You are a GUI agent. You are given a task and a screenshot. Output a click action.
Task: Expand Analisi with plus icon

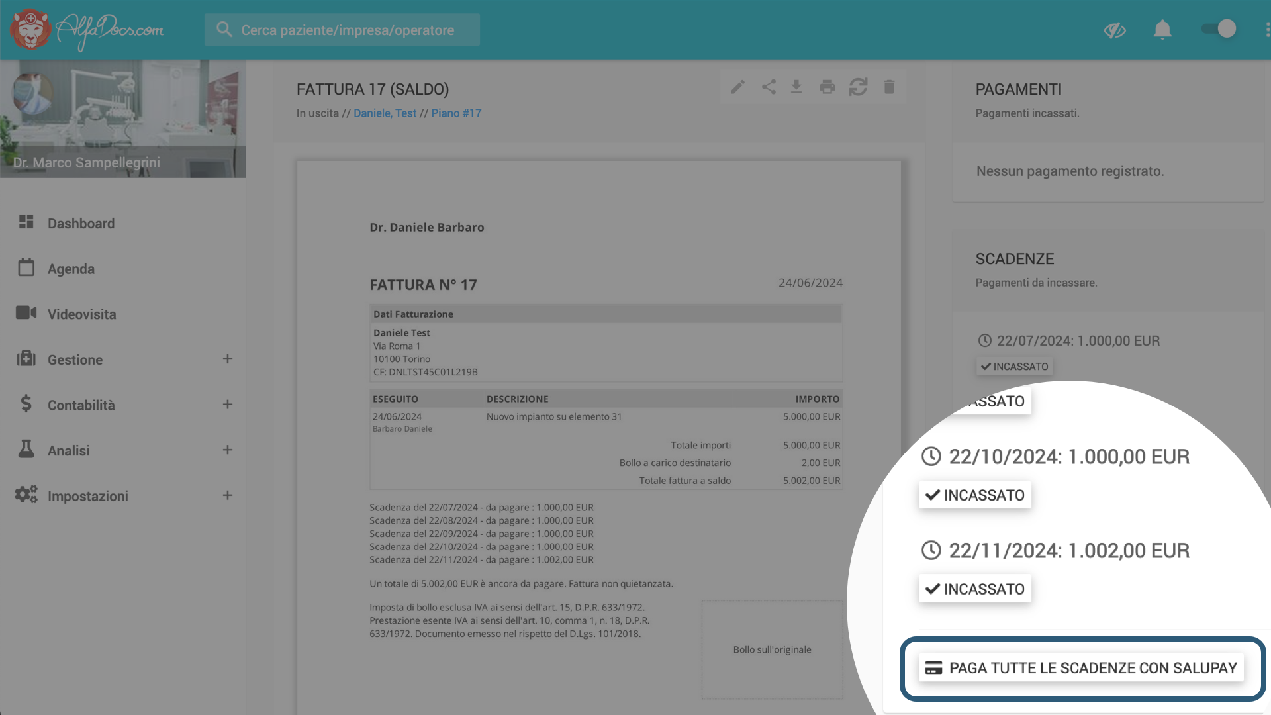tap(227, 450)
